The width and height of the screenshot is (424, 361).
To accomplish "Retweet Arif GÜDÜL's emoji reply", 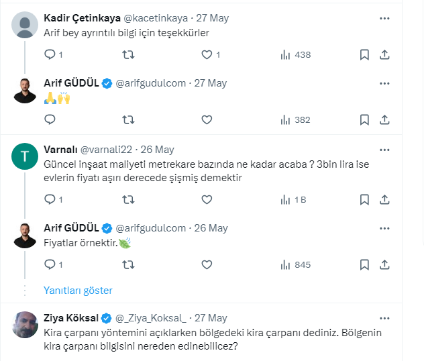I will click(128, 120).
